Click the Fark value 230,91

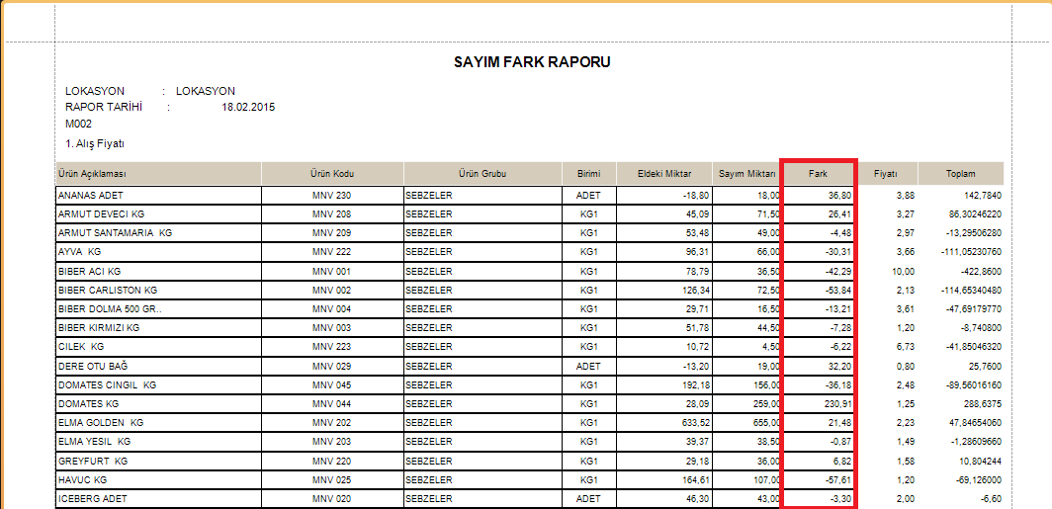coord(836,404)
